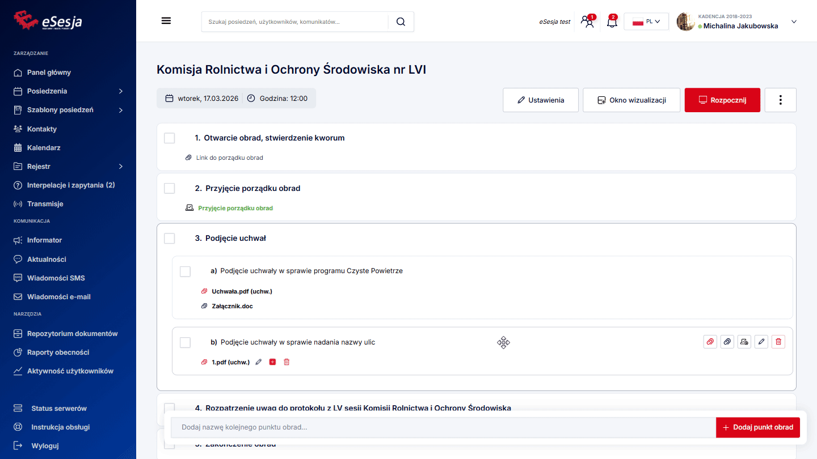
Task: Click the add voting icon for item b)
Action: 744,342
